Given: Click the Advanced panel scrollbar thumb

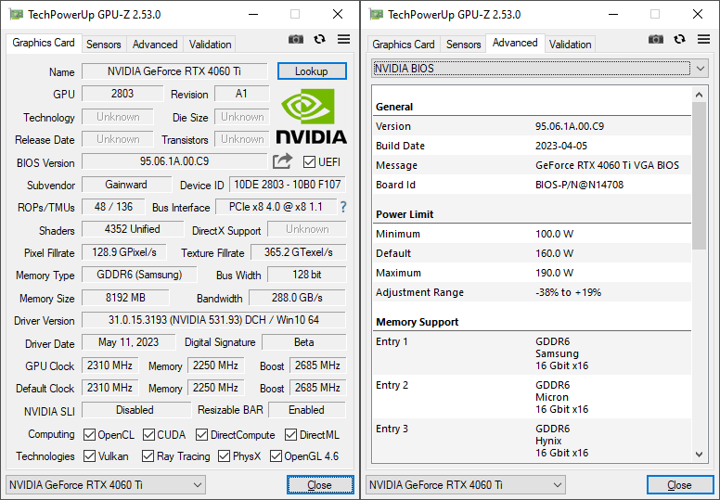Looking at the screenshot, I should click(699, 176).
